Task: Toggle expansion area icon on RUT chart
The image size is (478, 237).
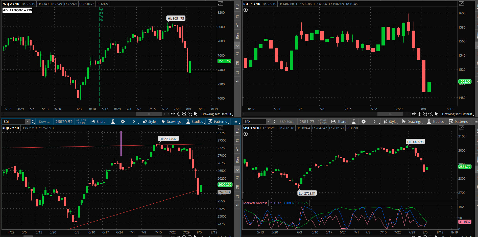Action: pos(414,114)
